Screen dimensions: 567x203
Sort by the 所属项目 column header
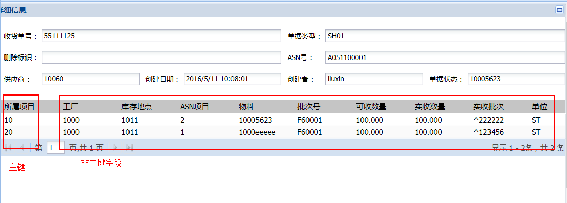pyautogui.click(x=19, y=107)
